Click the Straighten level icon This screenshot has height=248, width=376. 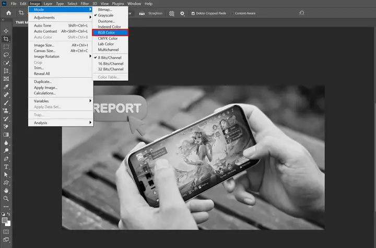click(x=142, y=14)
